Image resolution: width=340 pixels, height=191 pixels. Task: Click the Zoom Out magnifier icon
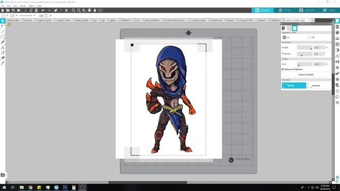pos(79,10)
